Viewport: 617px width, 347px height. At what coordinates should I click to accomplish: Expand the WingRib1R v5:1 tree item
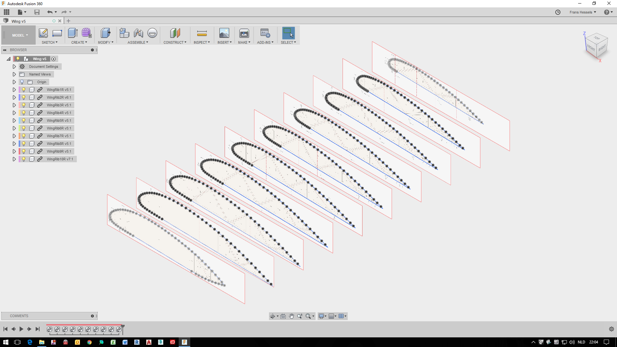pos(14,90)
